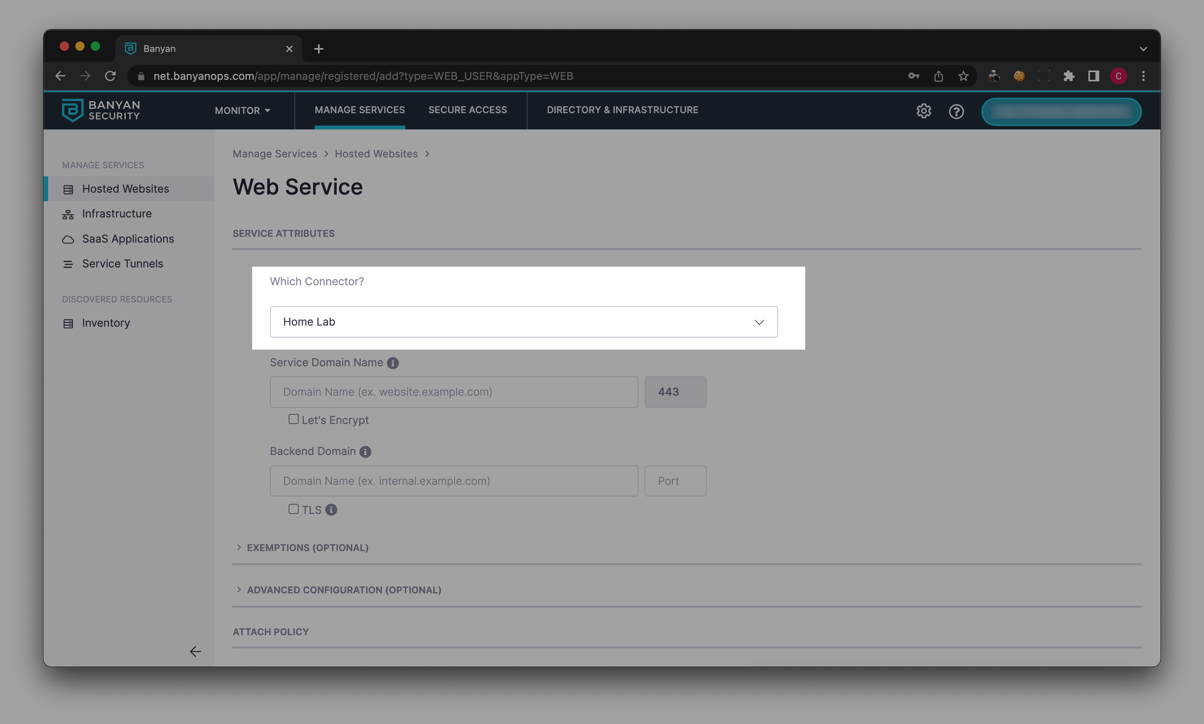Collapse sidebar with the left arrow icon
1204x724 pixels.
click(195, 651)
